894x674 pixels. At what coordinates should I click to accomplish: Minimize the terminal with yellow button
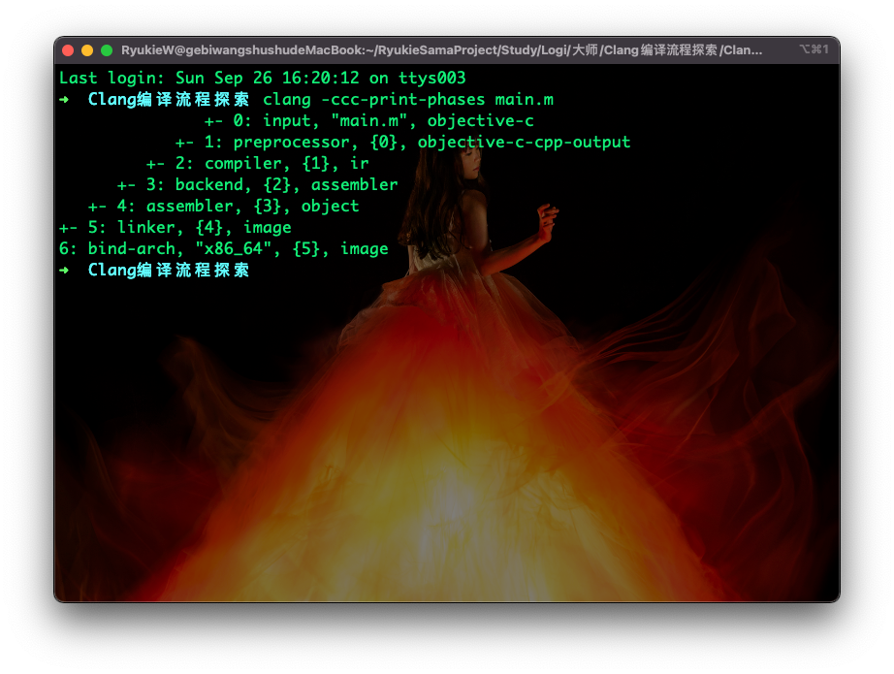[x=87, y=50]
